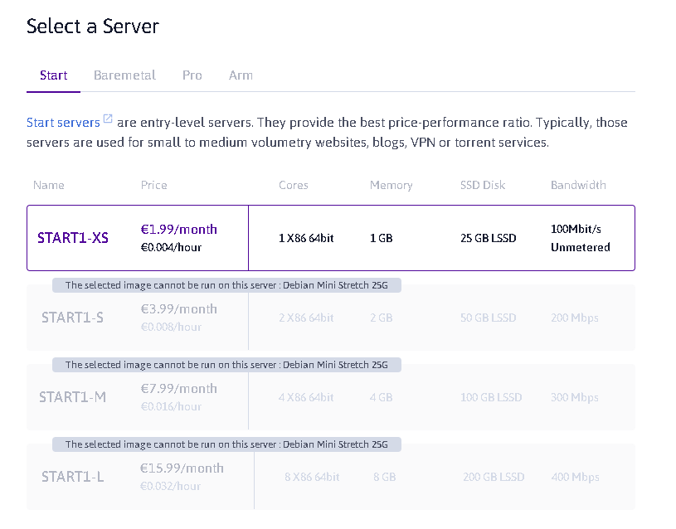This screenshot has height=529, width=676.
Task: Click the SSD Disk column header
Action: point(483,185)
